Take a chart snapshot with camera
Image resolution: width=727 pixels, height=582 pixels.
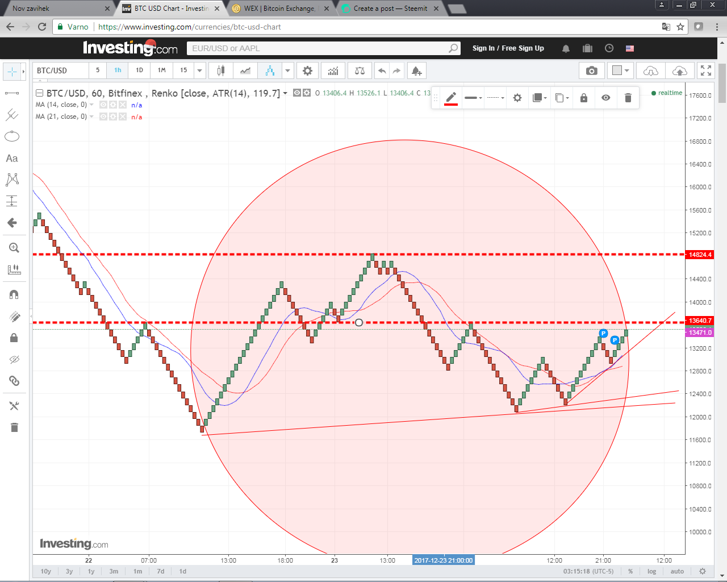592,70
